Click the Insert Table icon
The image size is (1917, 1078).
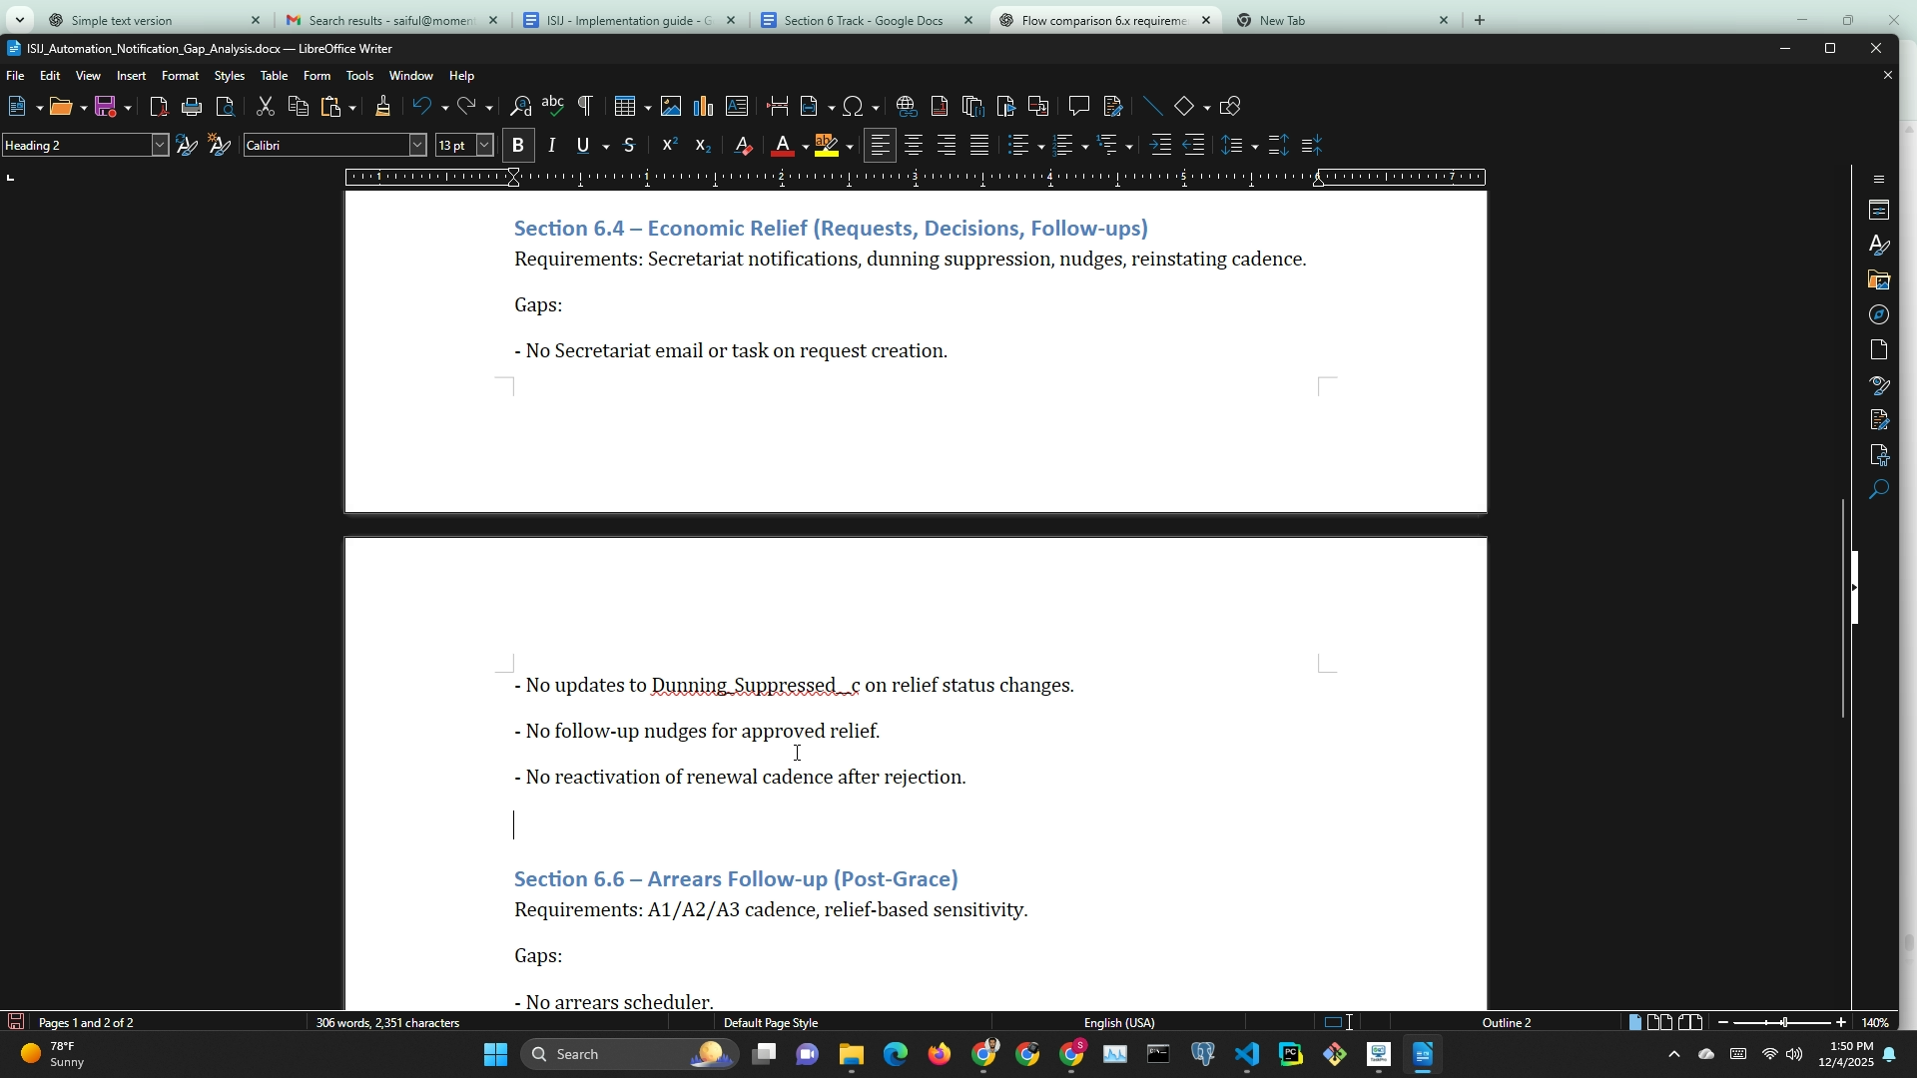pos(625,106)
